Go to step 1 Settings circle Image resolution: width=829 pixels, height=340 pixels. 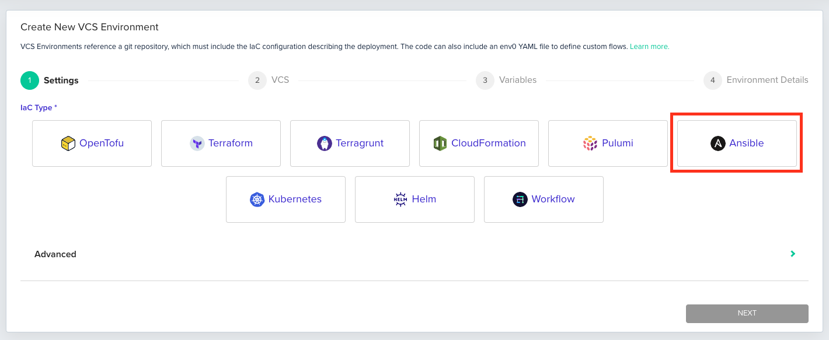tap(30, 80)
